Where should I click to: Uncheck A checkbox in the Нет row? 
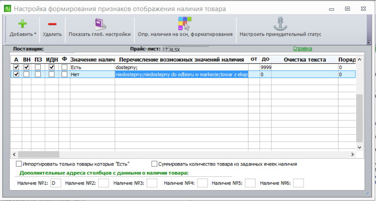coord(16,74)
